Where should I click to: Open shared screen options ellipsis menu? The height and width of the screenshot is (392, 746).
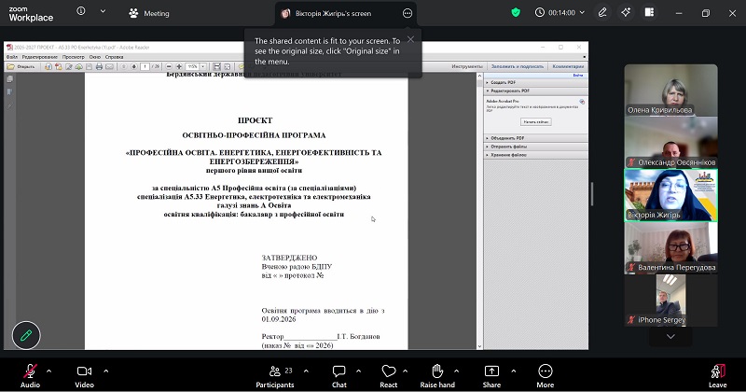tap(407, 13)
